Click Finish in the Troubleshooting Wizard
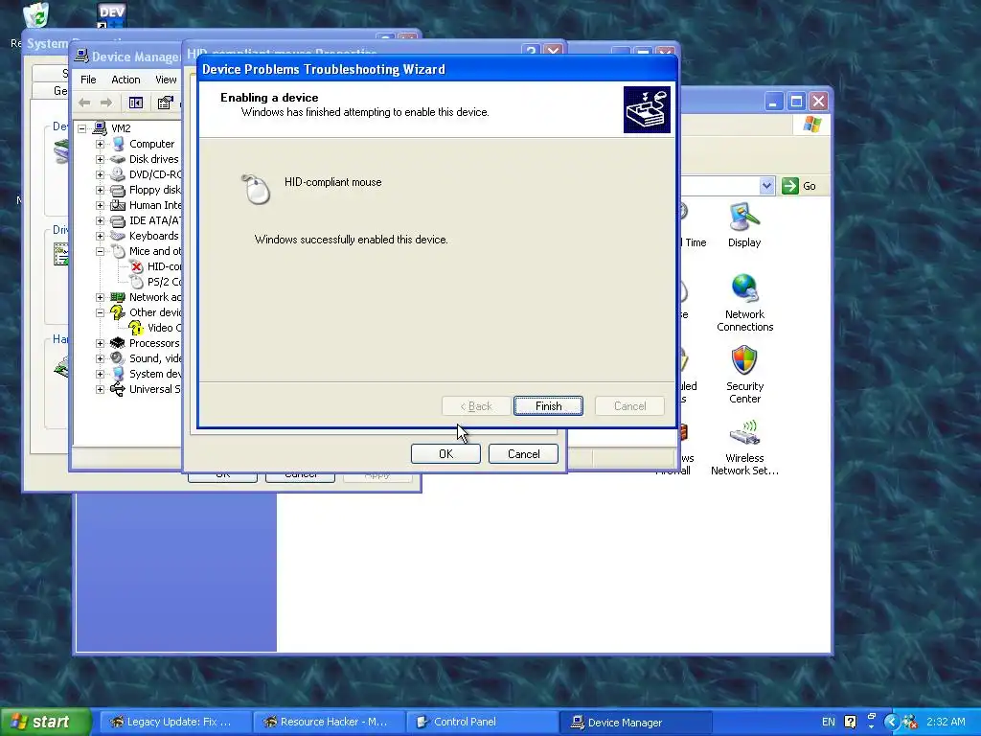The width and height of the screenshot is (981, 736). [548, 406]
